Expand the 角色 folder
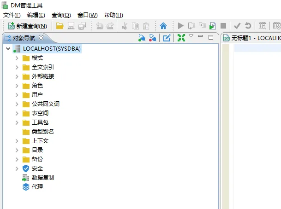The height and width of the screenshot is (209, 281). coord(17,86)
